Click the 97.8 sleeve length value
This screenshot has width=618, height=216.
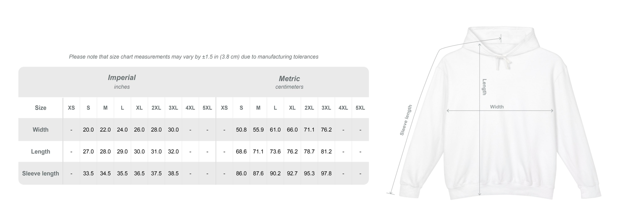coord(326,174)
